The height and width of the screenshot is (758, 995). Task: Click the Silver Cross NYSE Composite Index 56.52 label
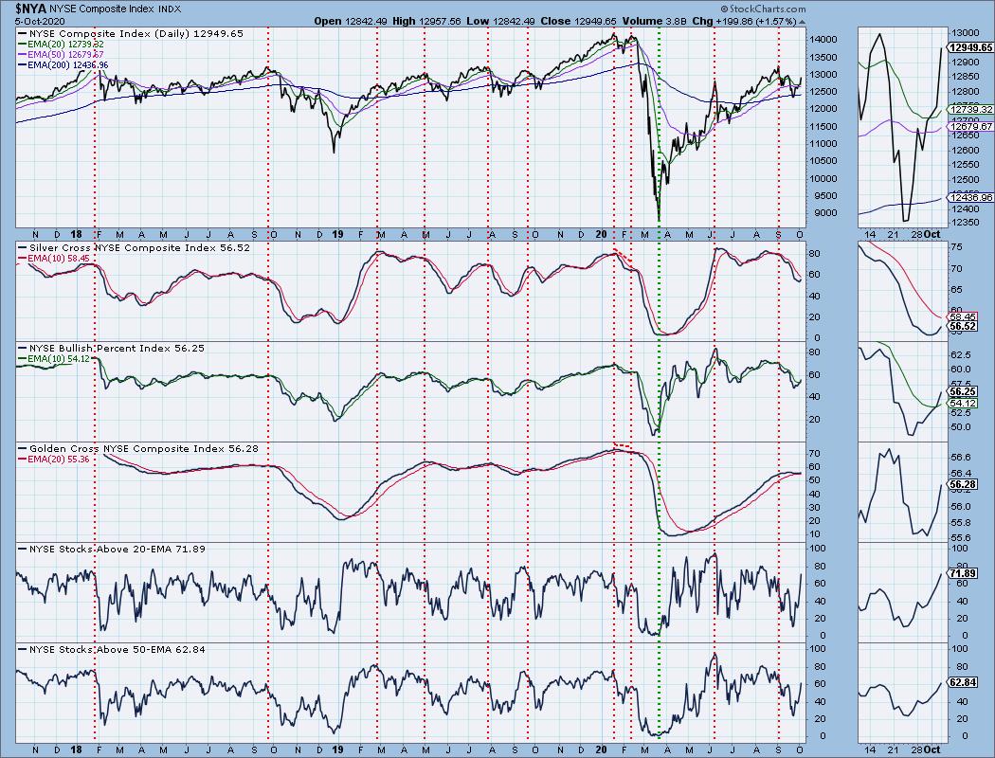(x=135, y=248)
